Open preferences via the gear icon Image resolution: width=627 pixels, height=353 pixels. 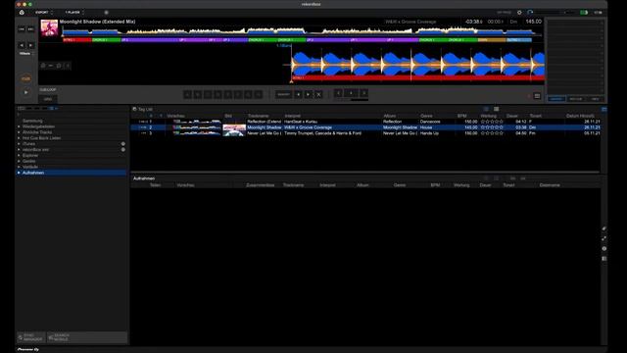pos(519,13)
